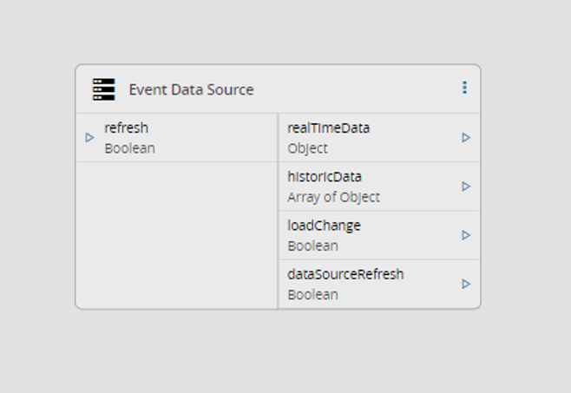This screenshot has width=571, height=393.
Task: Click the Boolean type under loadChange
Action: pyautogui.click(x=312, y=246)
